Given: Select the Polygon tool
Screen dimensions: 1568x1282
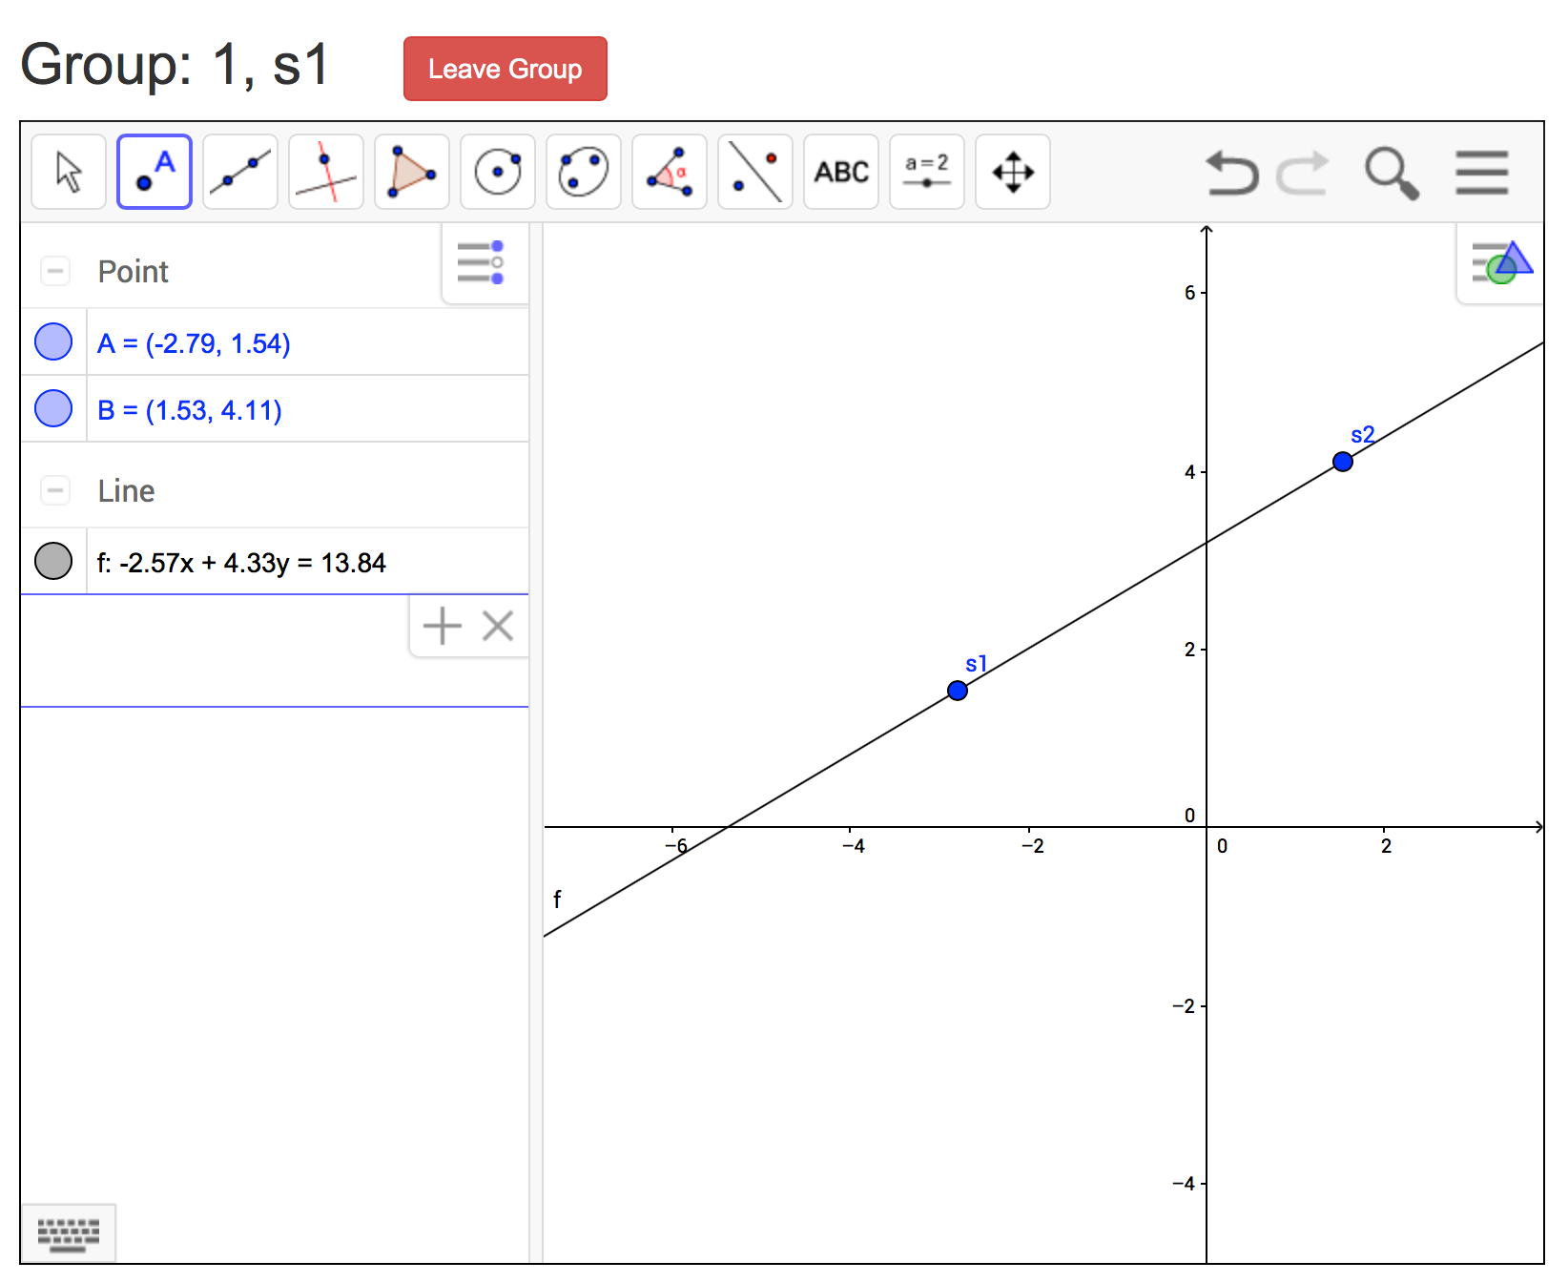Looking at the screenshot, I should pyautogui.click(x=411, y=172).
